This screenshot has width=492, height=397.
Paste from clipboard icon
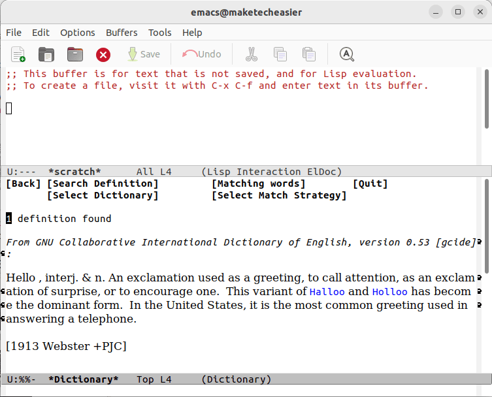coord(309,54)
